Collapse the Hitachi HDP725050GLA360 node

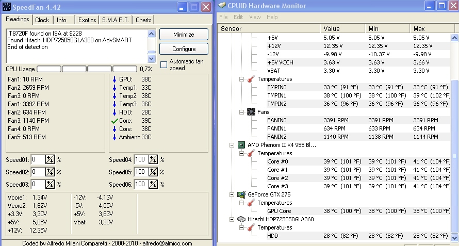[x=232, y=219]
